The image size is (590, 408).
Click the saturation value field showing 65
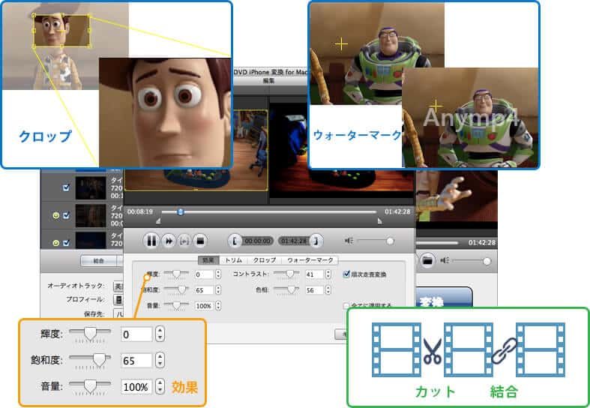click(204, 290)
